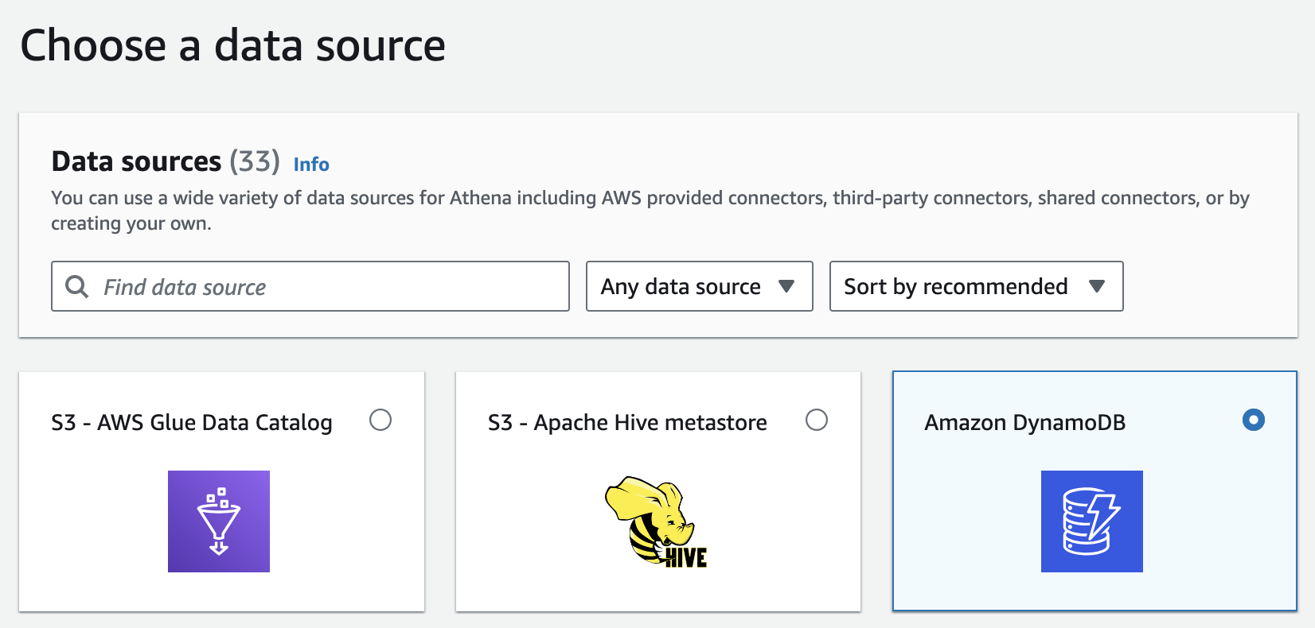Select the S3 - AWS Glue Data Catalog radio button

point(380,420)
